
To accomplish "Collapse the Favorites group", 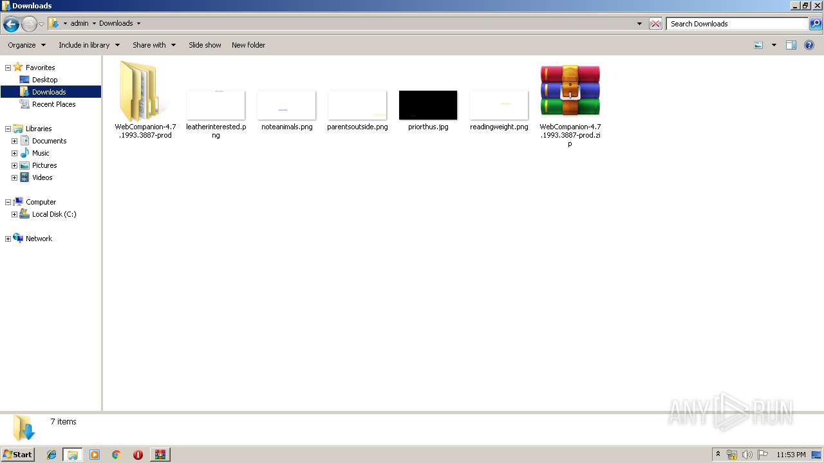I will [8, 68].
